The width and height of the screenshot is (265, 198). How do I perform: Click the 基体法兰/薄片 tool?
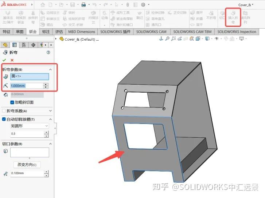(x=8, y=17)
